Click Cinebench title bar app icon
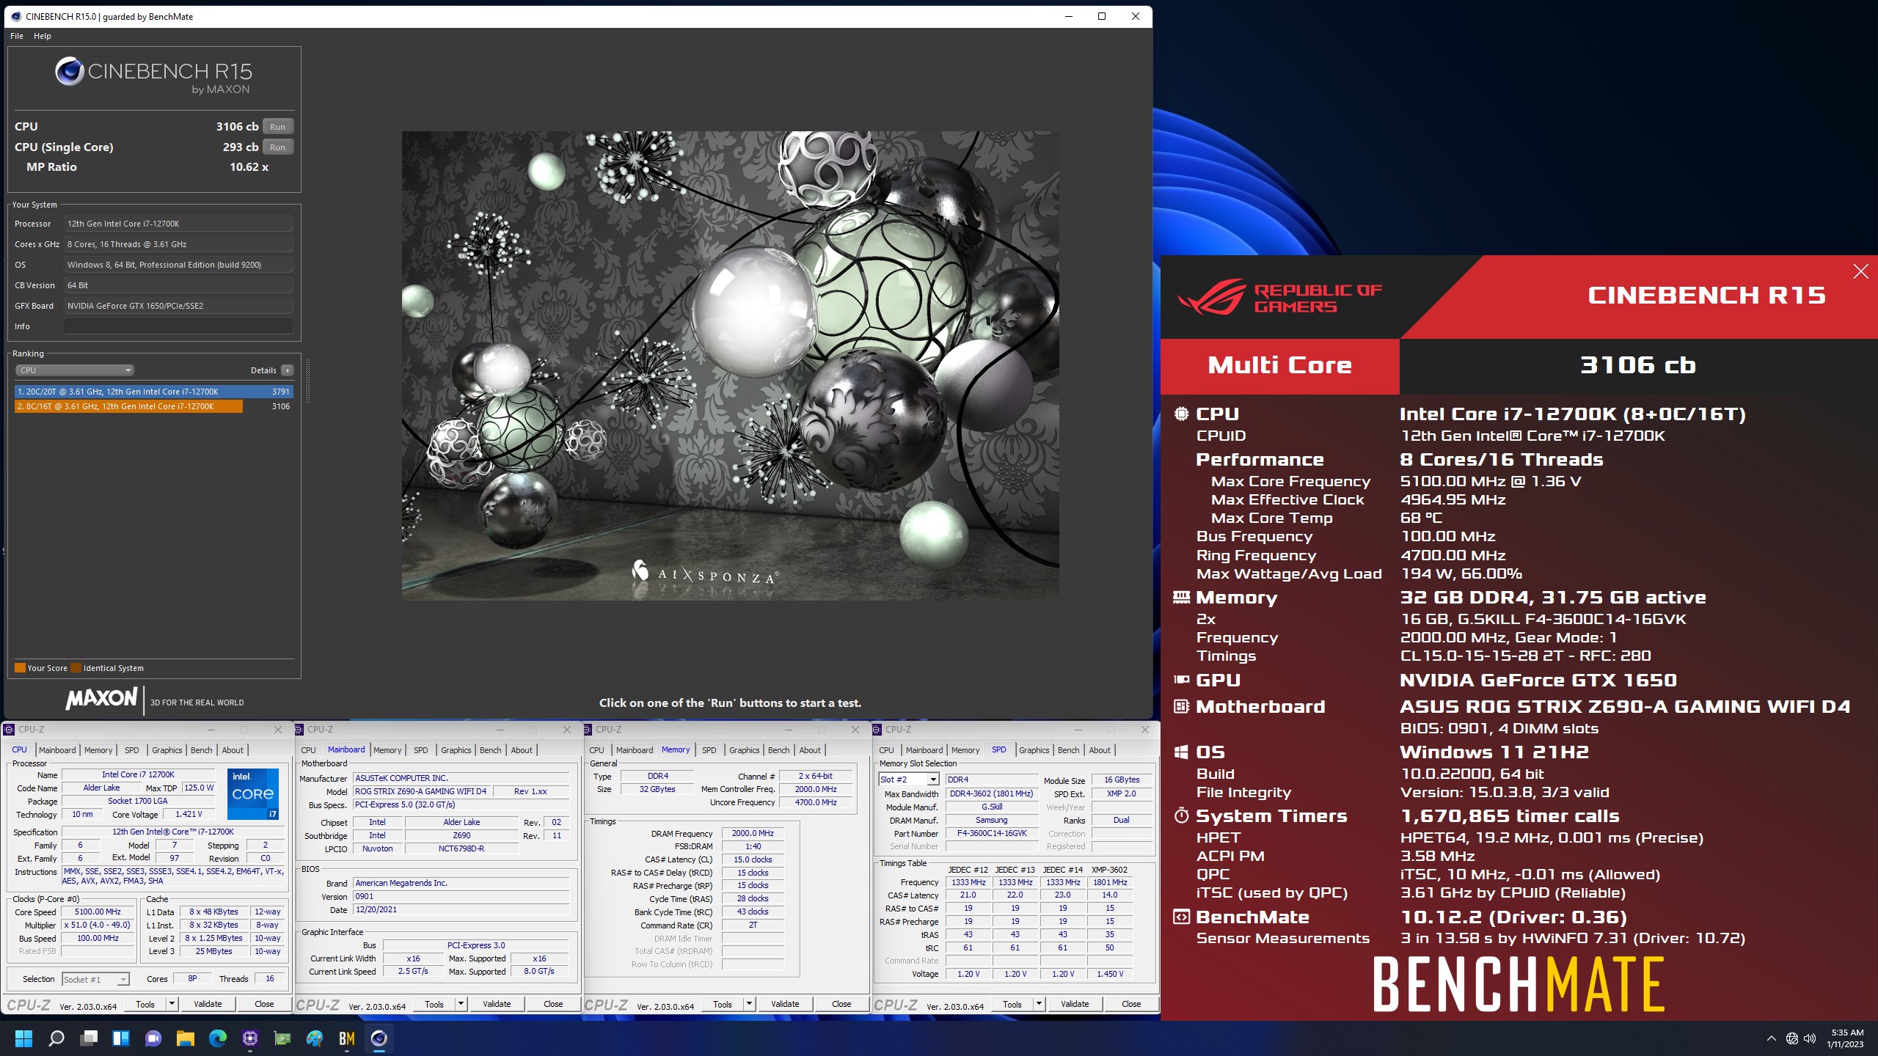The image size is (1878, 1056). click(16, 16)
